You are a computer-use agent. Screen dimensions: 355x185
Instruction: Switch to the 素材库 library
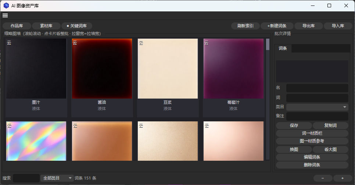(46, 26)
